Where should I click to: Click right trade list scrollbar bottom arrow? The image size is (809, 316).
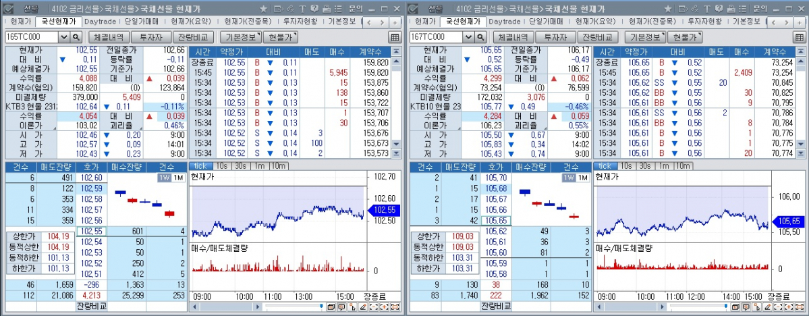801,153
